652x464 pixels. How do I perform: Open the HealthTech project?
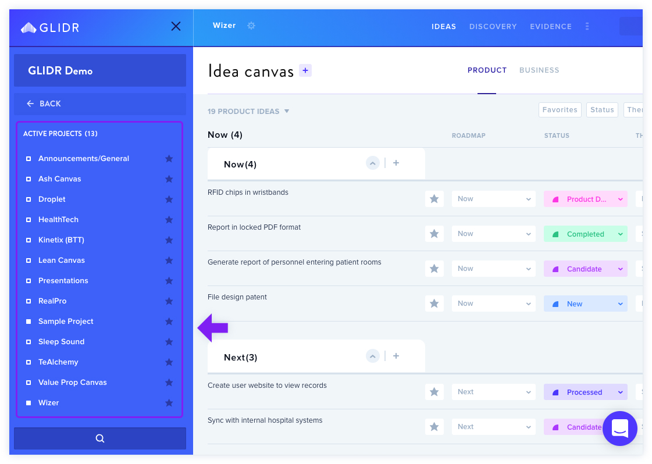(58, 220)
